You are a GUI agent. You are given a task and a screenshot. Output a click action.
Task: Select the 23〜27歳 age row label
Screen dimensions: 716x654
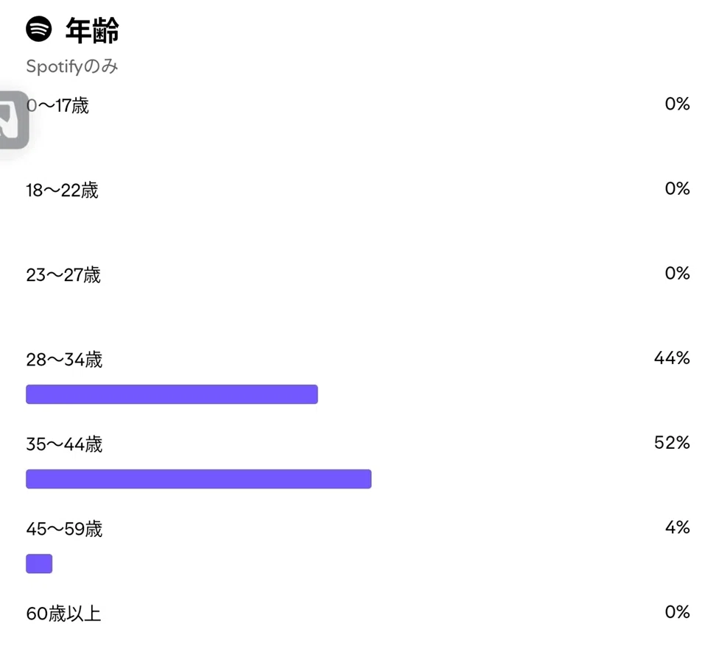(63, 275)
